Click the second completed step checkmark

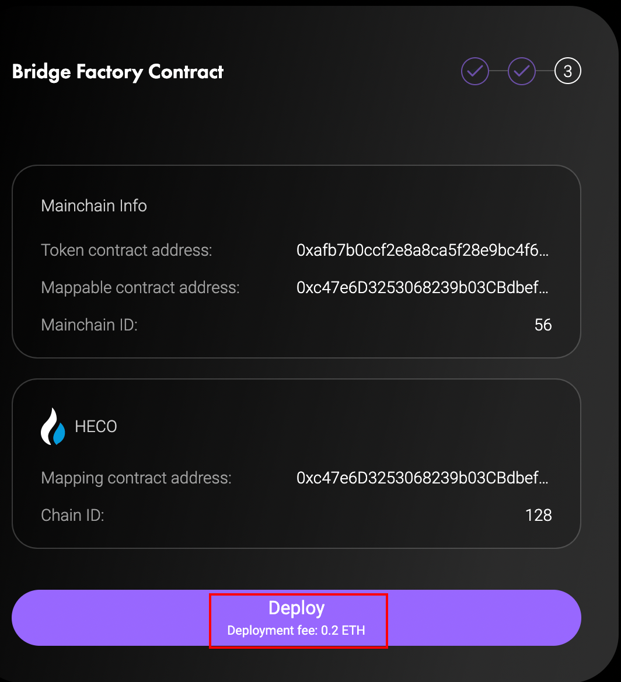[x=522, y=72]
